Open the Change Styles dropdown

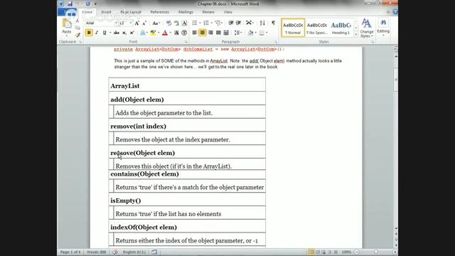click(x=367, y=28)
